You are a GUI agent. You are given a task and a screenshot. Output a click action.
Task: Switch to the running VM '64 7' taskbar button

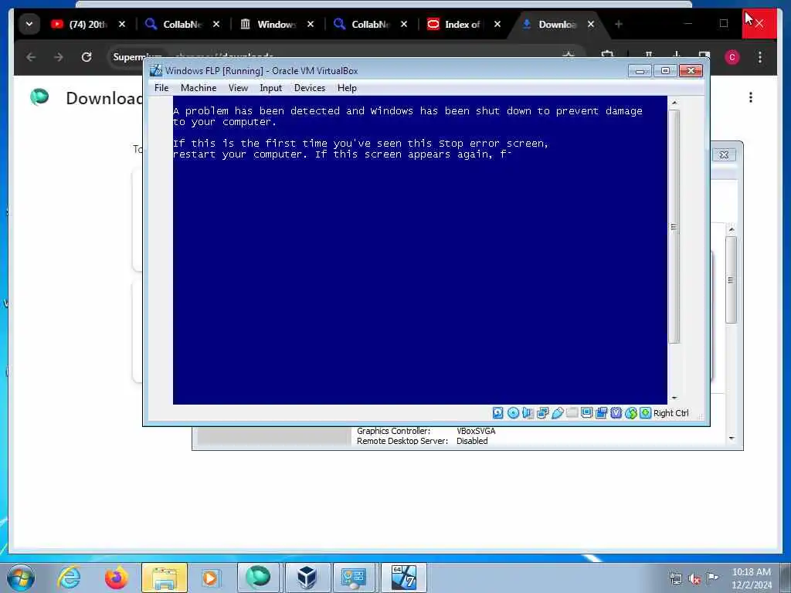(x=403, y=578)
